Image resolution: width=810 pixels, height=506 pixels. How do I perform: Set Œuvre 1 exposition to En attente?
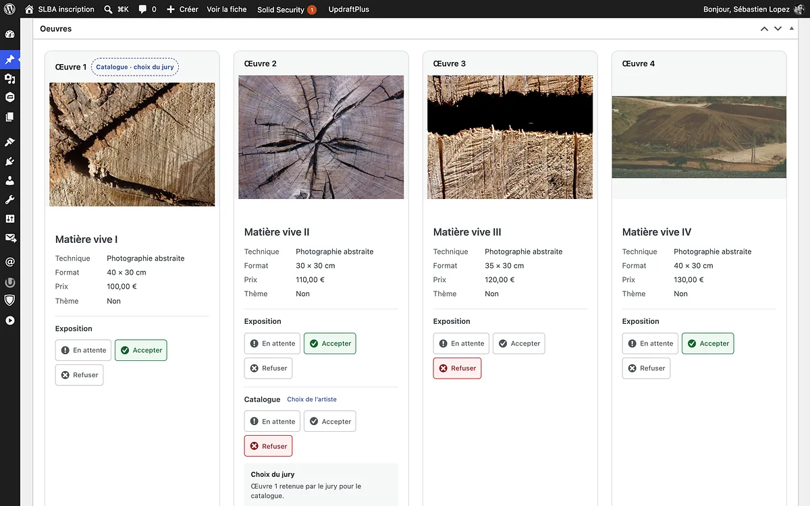coord(83,350)
